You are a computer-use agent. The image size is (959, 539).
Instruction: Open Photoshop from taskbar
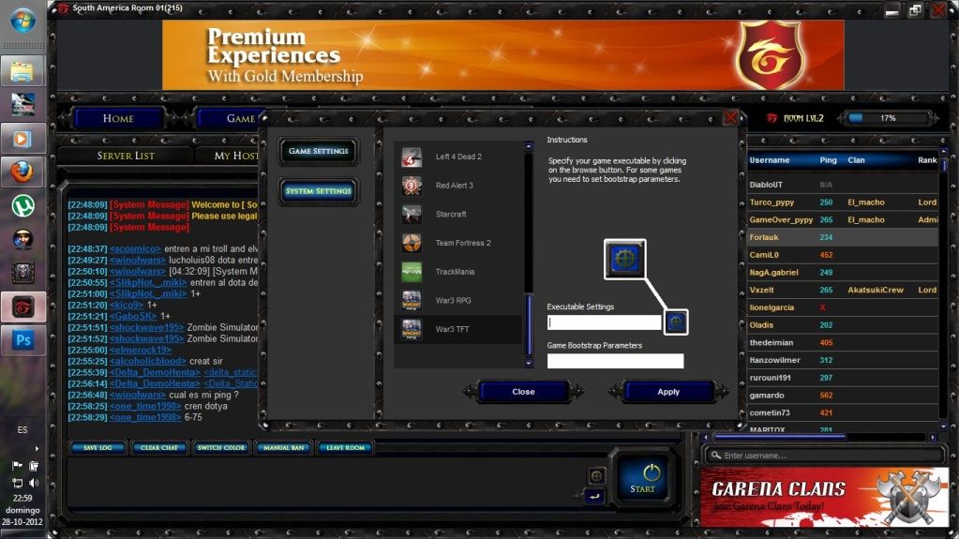click(x=22, y=340)
